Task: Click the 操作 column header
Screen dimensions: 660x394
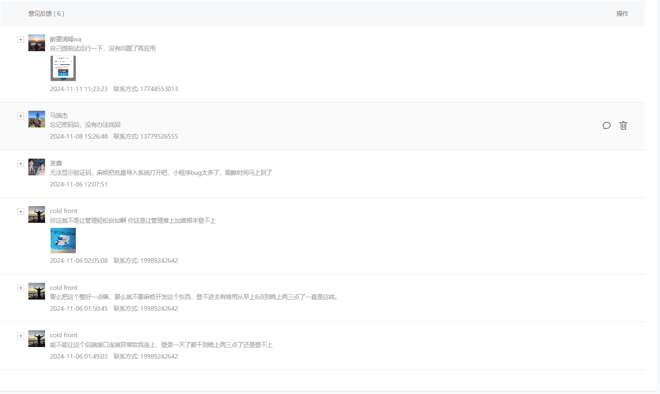Action: coord(622,13)
